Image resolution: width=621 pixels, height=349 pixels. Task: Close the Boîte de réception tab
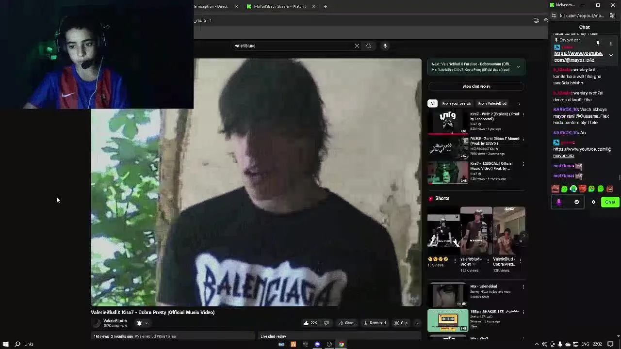(236, 6)
